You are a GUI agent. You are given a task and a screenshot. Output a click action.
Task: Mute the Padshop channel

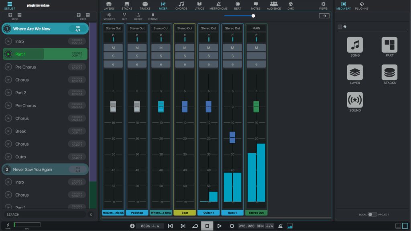[x=137, y=48]
